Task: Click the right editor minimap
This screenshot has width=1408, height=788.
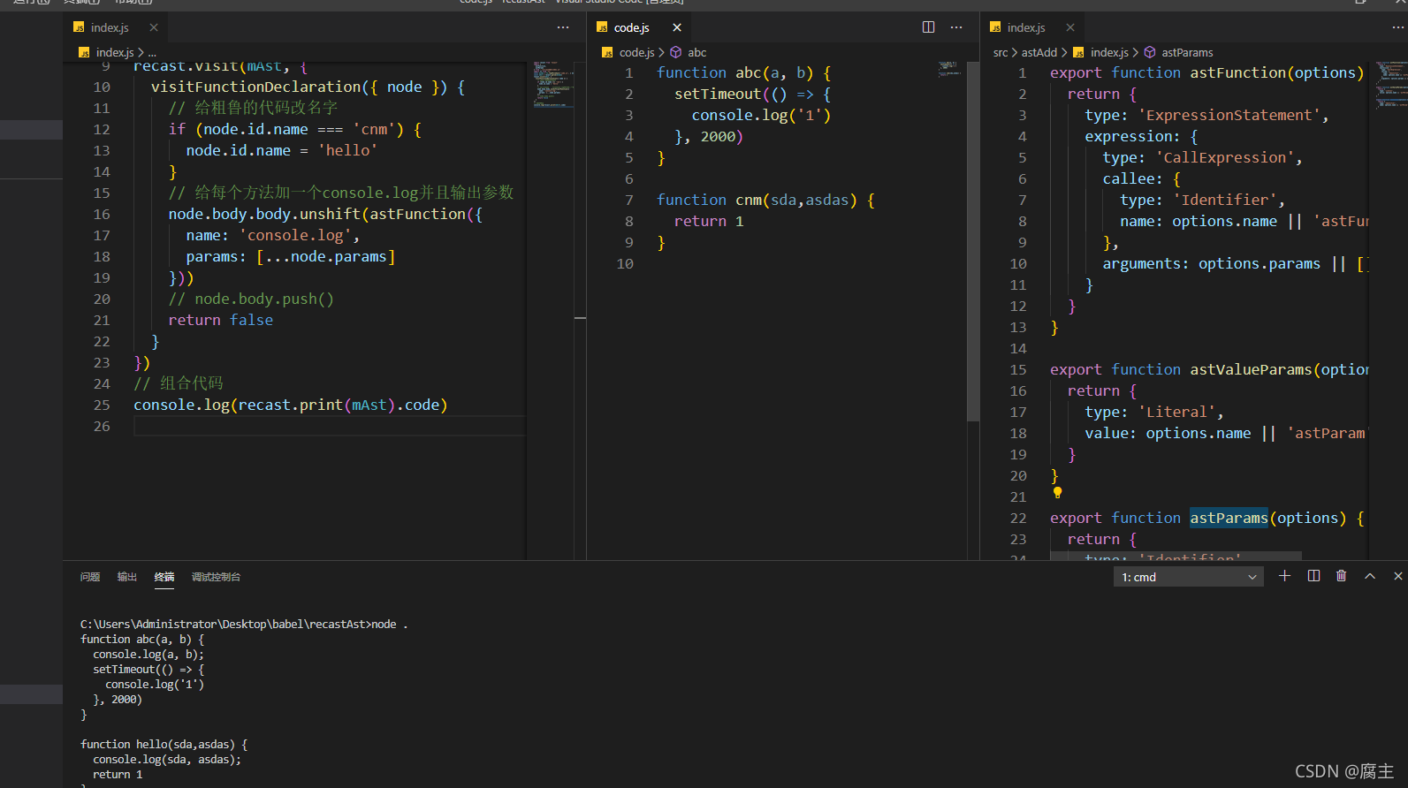Action: click(1390, 84)
